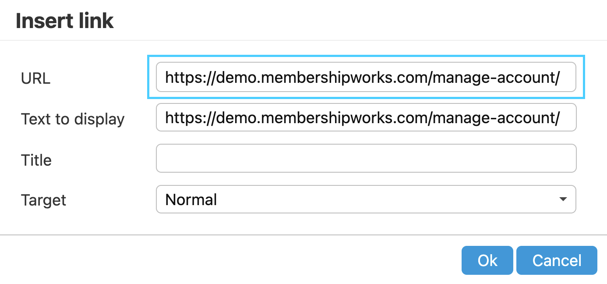Viewport: 607px width, 284px height.
Task: Click the empty Title input field
Action: [366, 158]
